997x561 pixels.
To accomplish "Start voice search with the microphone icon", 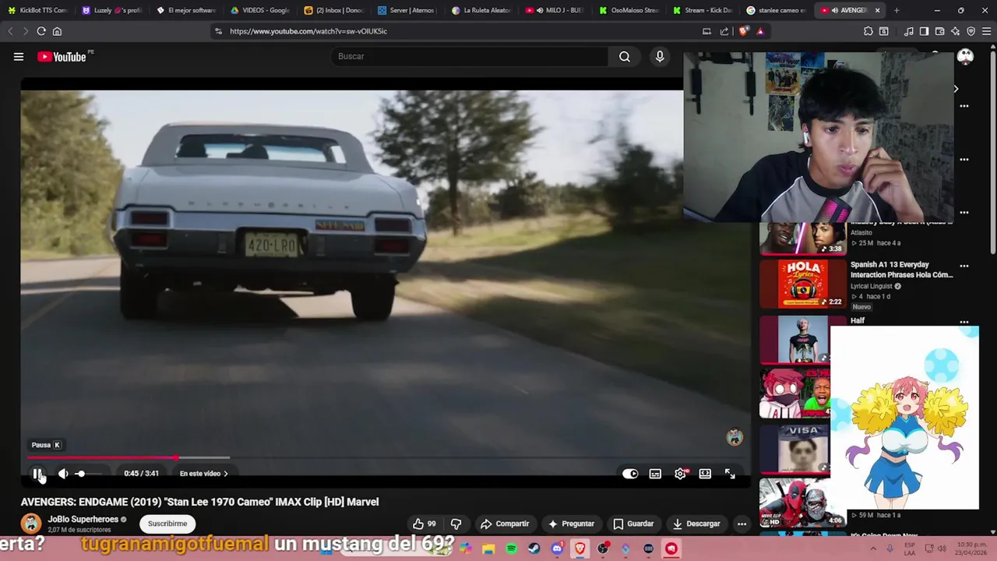I will click(x=660, y=56).
